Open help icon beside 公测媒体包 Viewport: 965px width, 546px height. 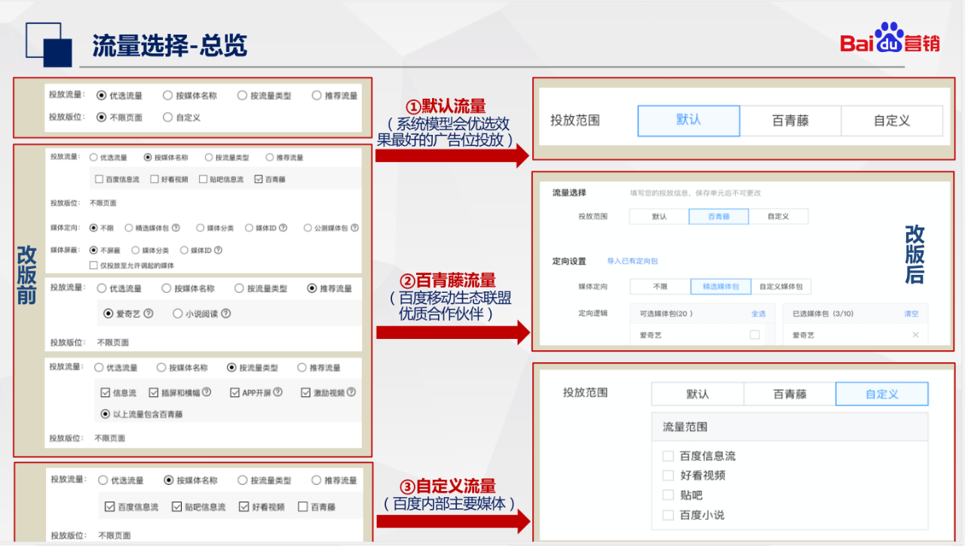354,227
